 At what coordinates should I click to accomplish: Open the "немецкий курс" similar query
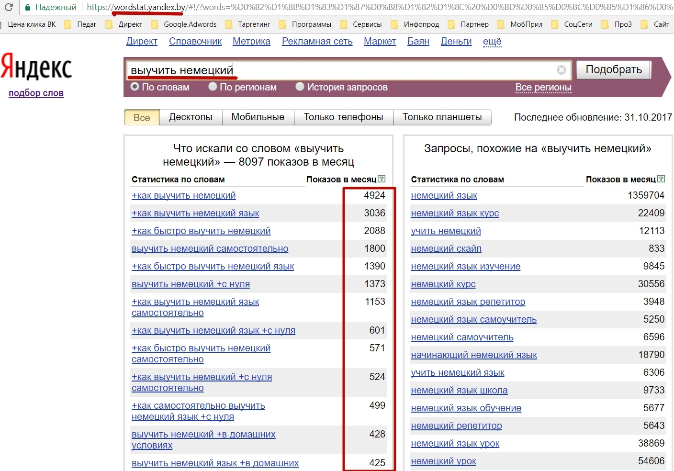click(443, 284)
